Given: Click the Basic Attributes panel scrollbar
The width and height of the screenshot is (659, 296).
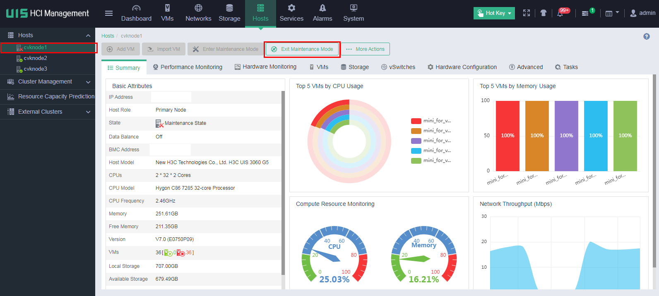Looking at the screenshot, I should click(283, 183).
